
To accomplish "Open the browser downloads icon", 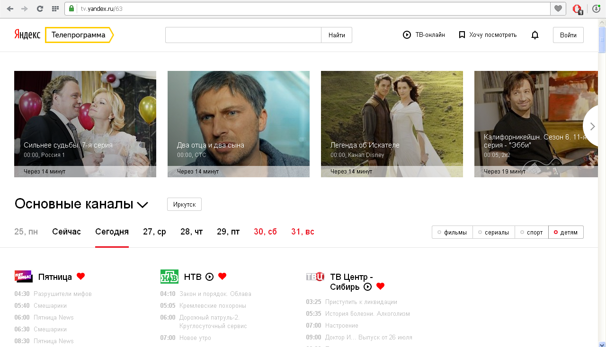I will tap(596, 9).
